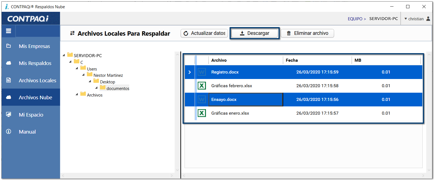The image size is (435, 181).
Task: Sort by the Fecha column header
Action: (x=292, y=60)
